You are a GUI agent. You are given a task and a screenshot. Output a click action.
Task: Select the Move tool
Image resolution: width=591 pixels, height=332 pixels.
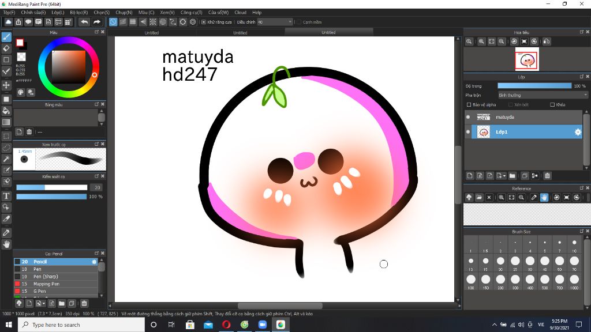[x=6, y=85]
